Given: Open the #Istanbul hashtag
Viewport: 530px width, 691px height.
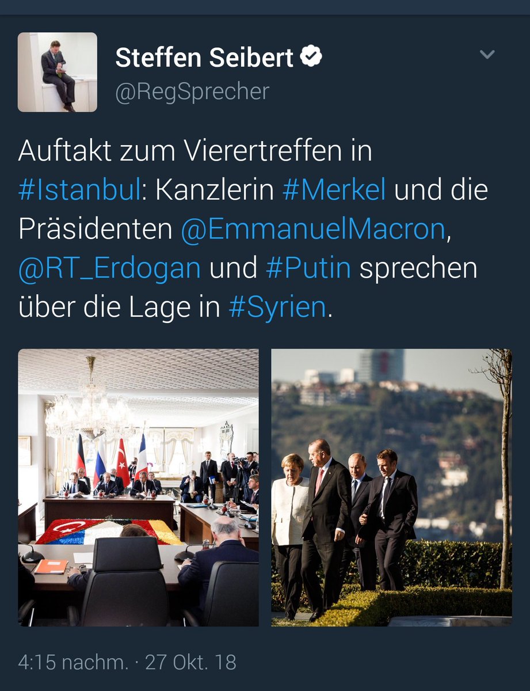Looking at the screenshot, I should click(x=79, y=190).
